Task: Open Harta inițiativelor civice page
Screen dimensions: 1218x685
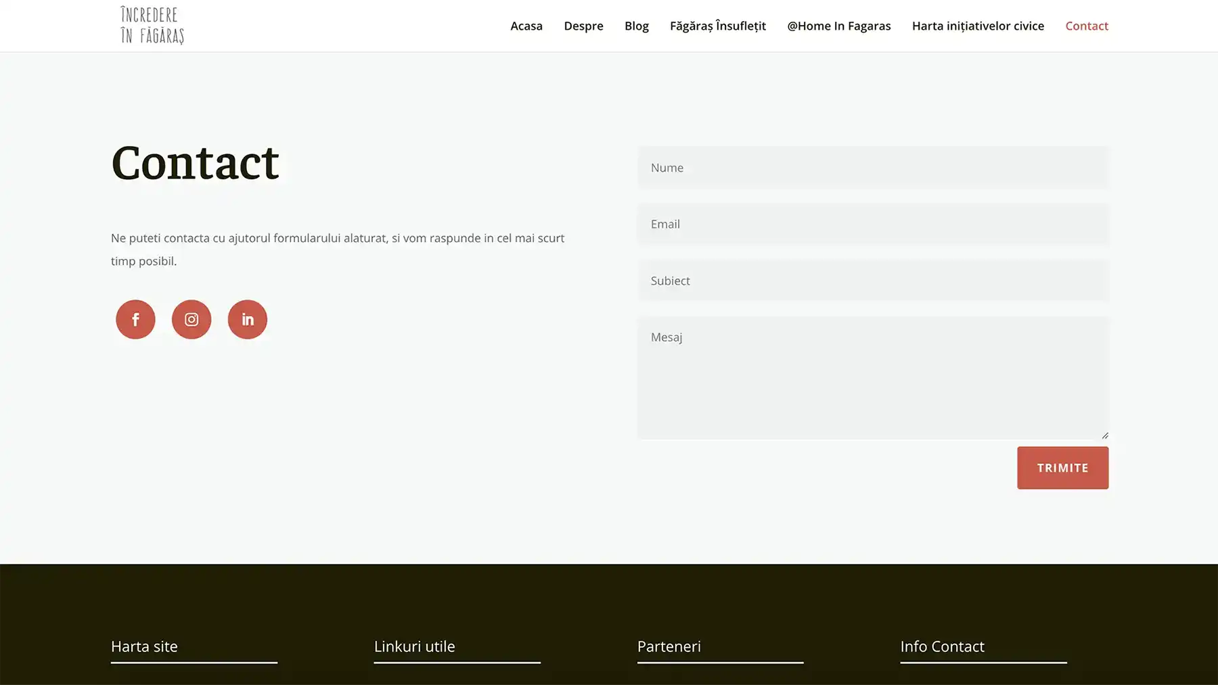Action: coord(978,26)
